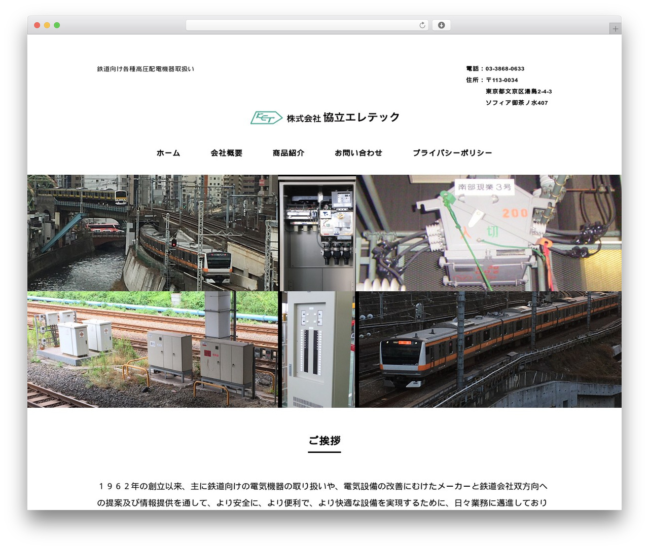The height and width of the screenshot is (549, 649).
Task: Click tagline 鉄道向け各種高圧配電機器取扱い
Action: tap(146, 69)
